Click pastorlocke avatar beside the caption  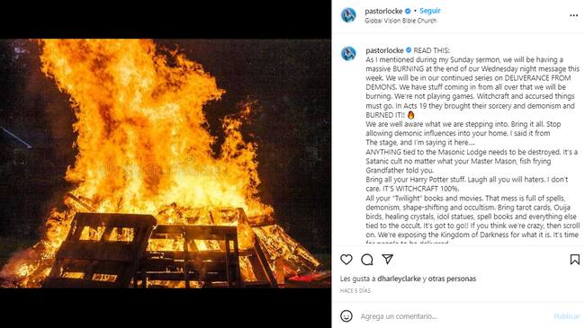tap(348, 54)
